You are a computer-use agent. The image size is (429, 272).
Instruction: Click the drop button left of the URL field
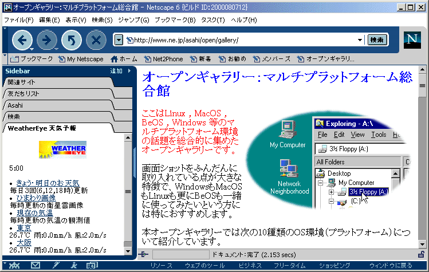point(119,40)
